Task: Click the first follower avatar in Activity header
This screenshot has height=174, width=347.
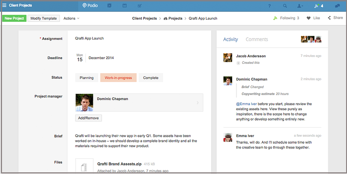Action: pos(304,39)
